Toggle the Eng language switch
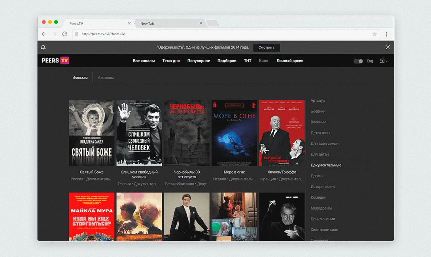 pyautogui.click(x=358, y=61)
